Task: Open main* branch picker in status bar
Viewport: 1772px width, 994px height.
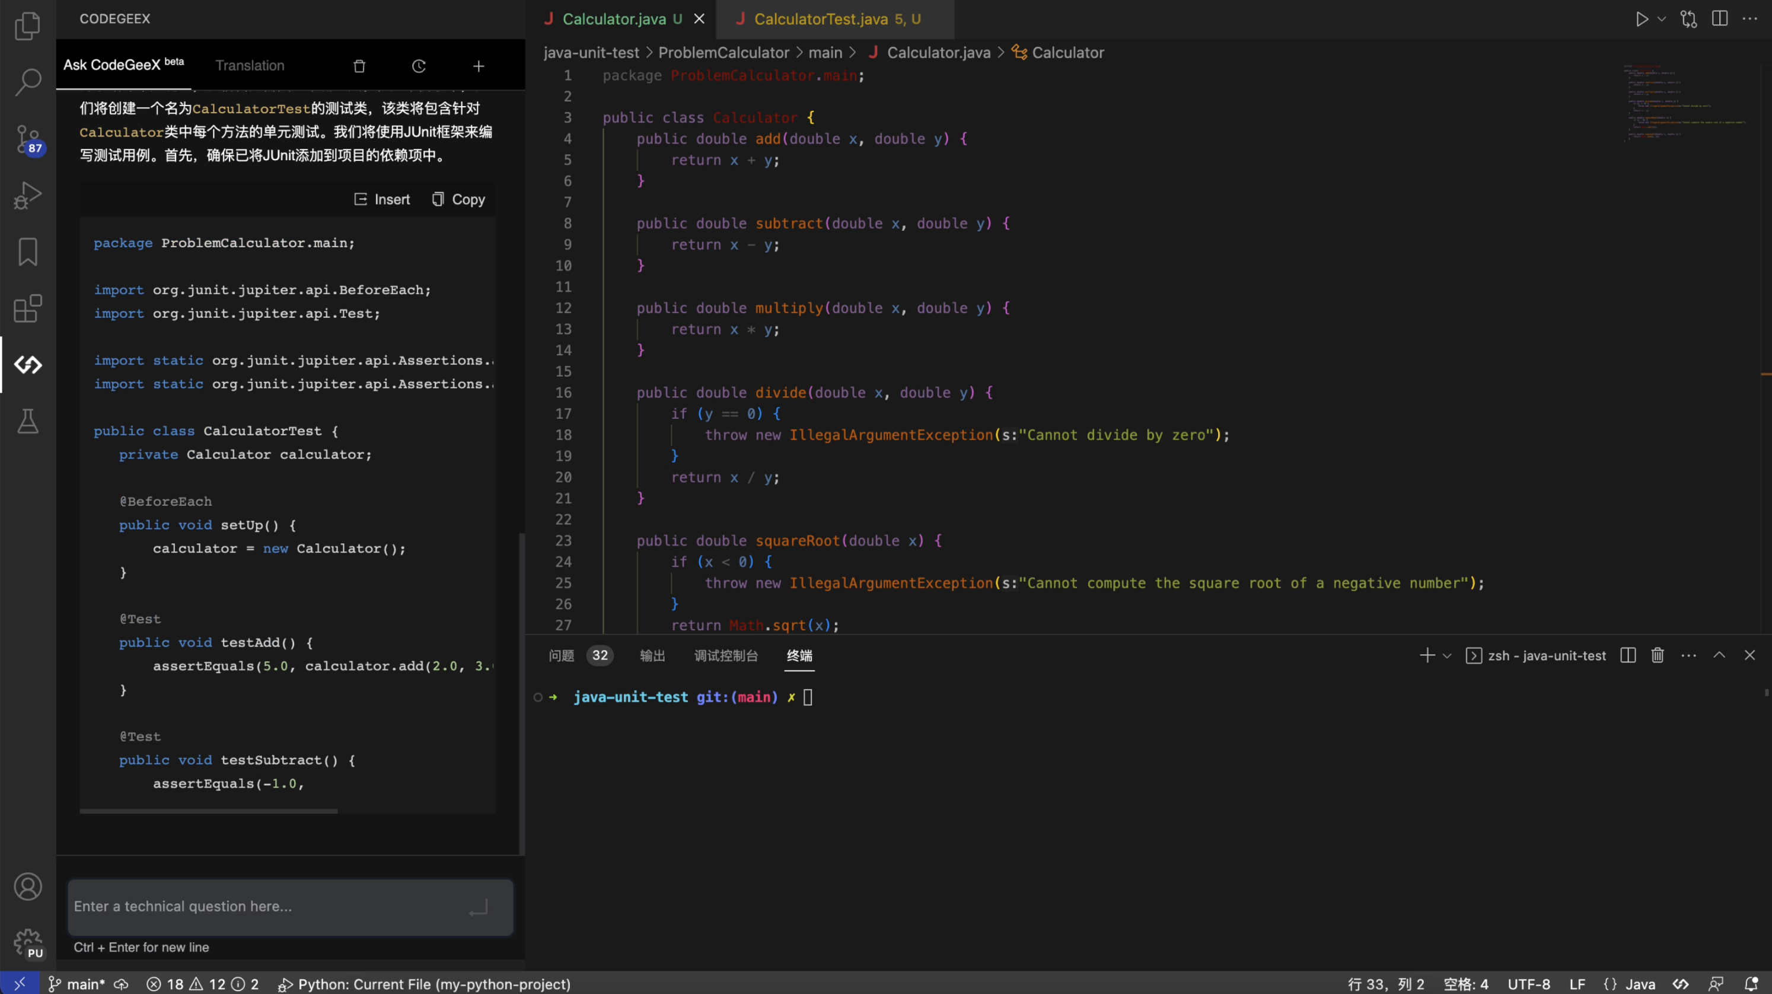Action: coord(77,984)
